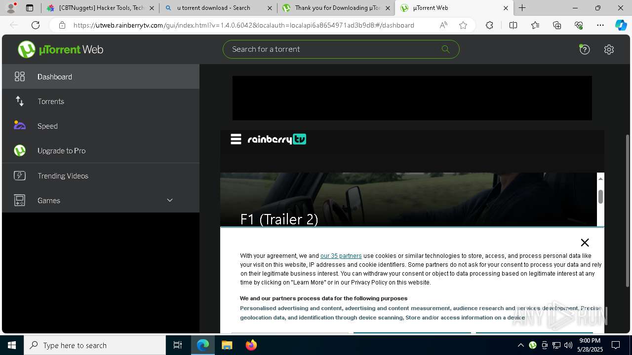Open Trending Videos from sidebar
Screen dimensions: 632x355
click(101, 176)
